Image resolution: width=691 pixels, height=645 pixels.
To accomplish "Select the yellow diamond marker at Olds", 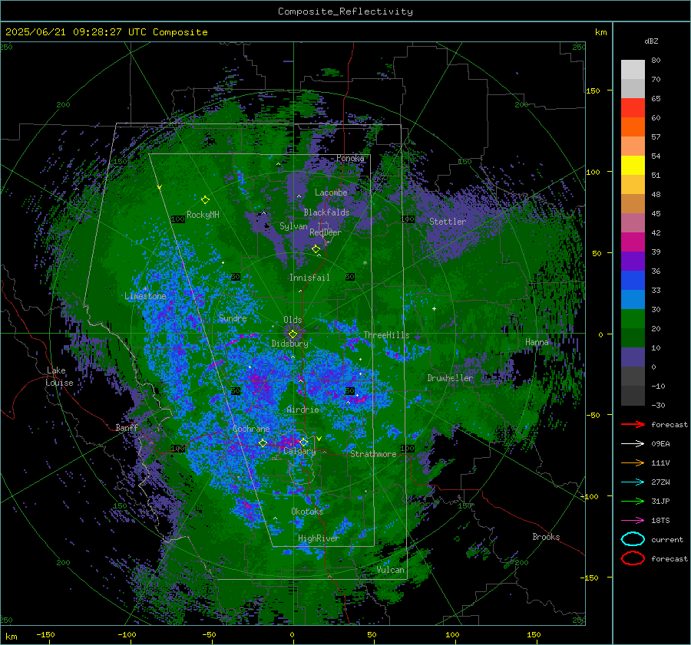I will (x=293, y=334).
